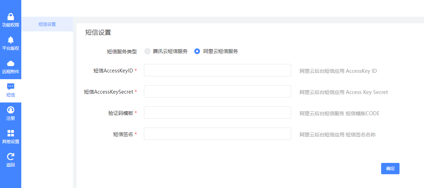Click the 功能权限 sidebar label

[11, 25]
